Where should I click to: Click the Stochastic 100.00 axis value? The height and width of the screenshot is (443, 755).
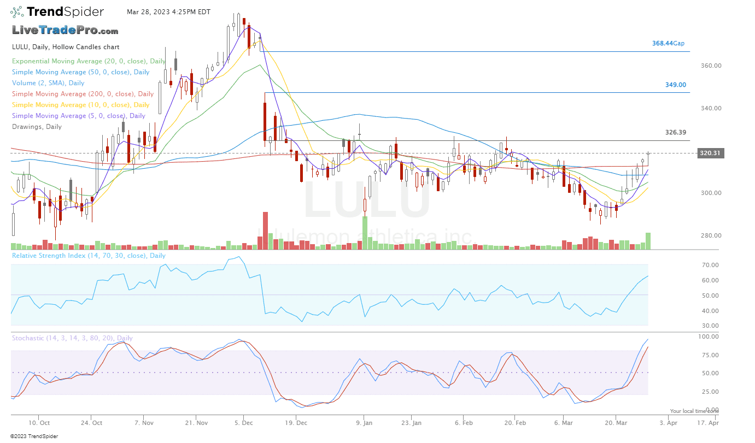710,336
